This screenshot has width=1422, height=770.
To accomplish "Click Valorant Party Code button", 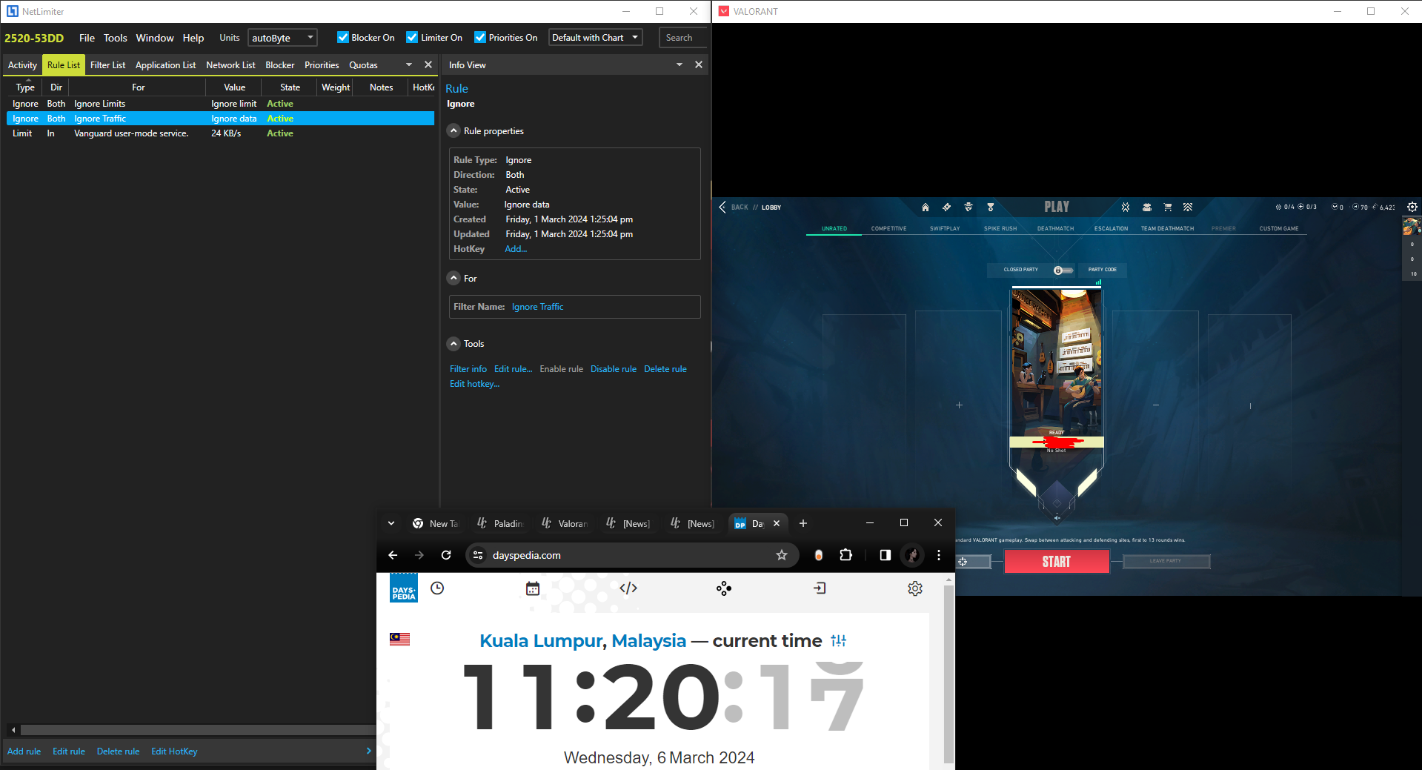I will [x=1102, y=270].
